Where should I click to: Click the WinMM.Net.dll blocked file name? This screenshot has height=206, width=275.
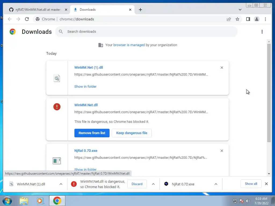(x=86, y=105)
